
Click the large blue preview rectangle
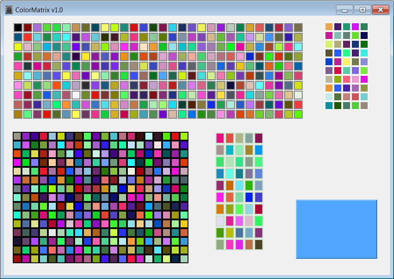[x=336, y=229]
